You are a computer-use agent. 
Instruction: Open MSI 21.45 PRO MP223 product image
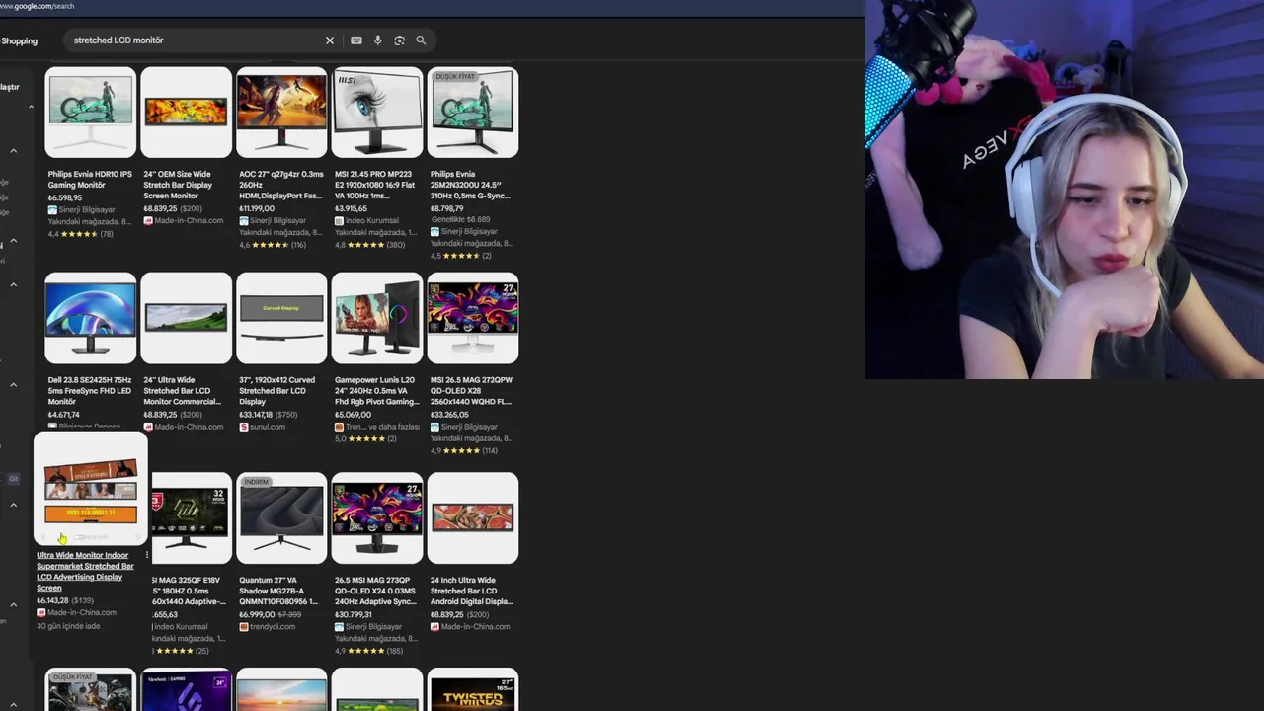(377, 113)
